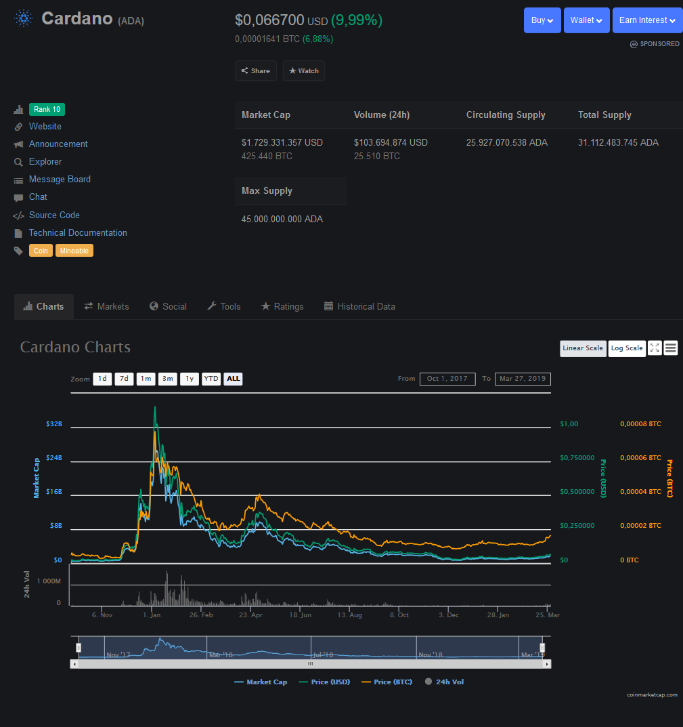This screenshot has width=683, height=727.
Task: Click the Chat bubble icon
Action: point(18,198)
